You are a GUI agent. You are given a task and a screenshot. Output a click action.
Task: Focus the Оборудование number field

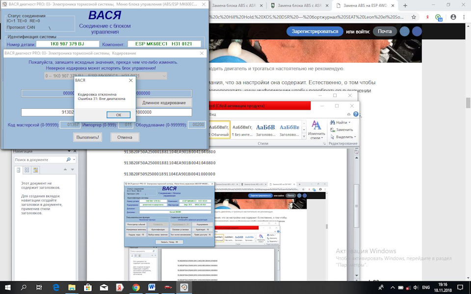[x=197, y=125]
